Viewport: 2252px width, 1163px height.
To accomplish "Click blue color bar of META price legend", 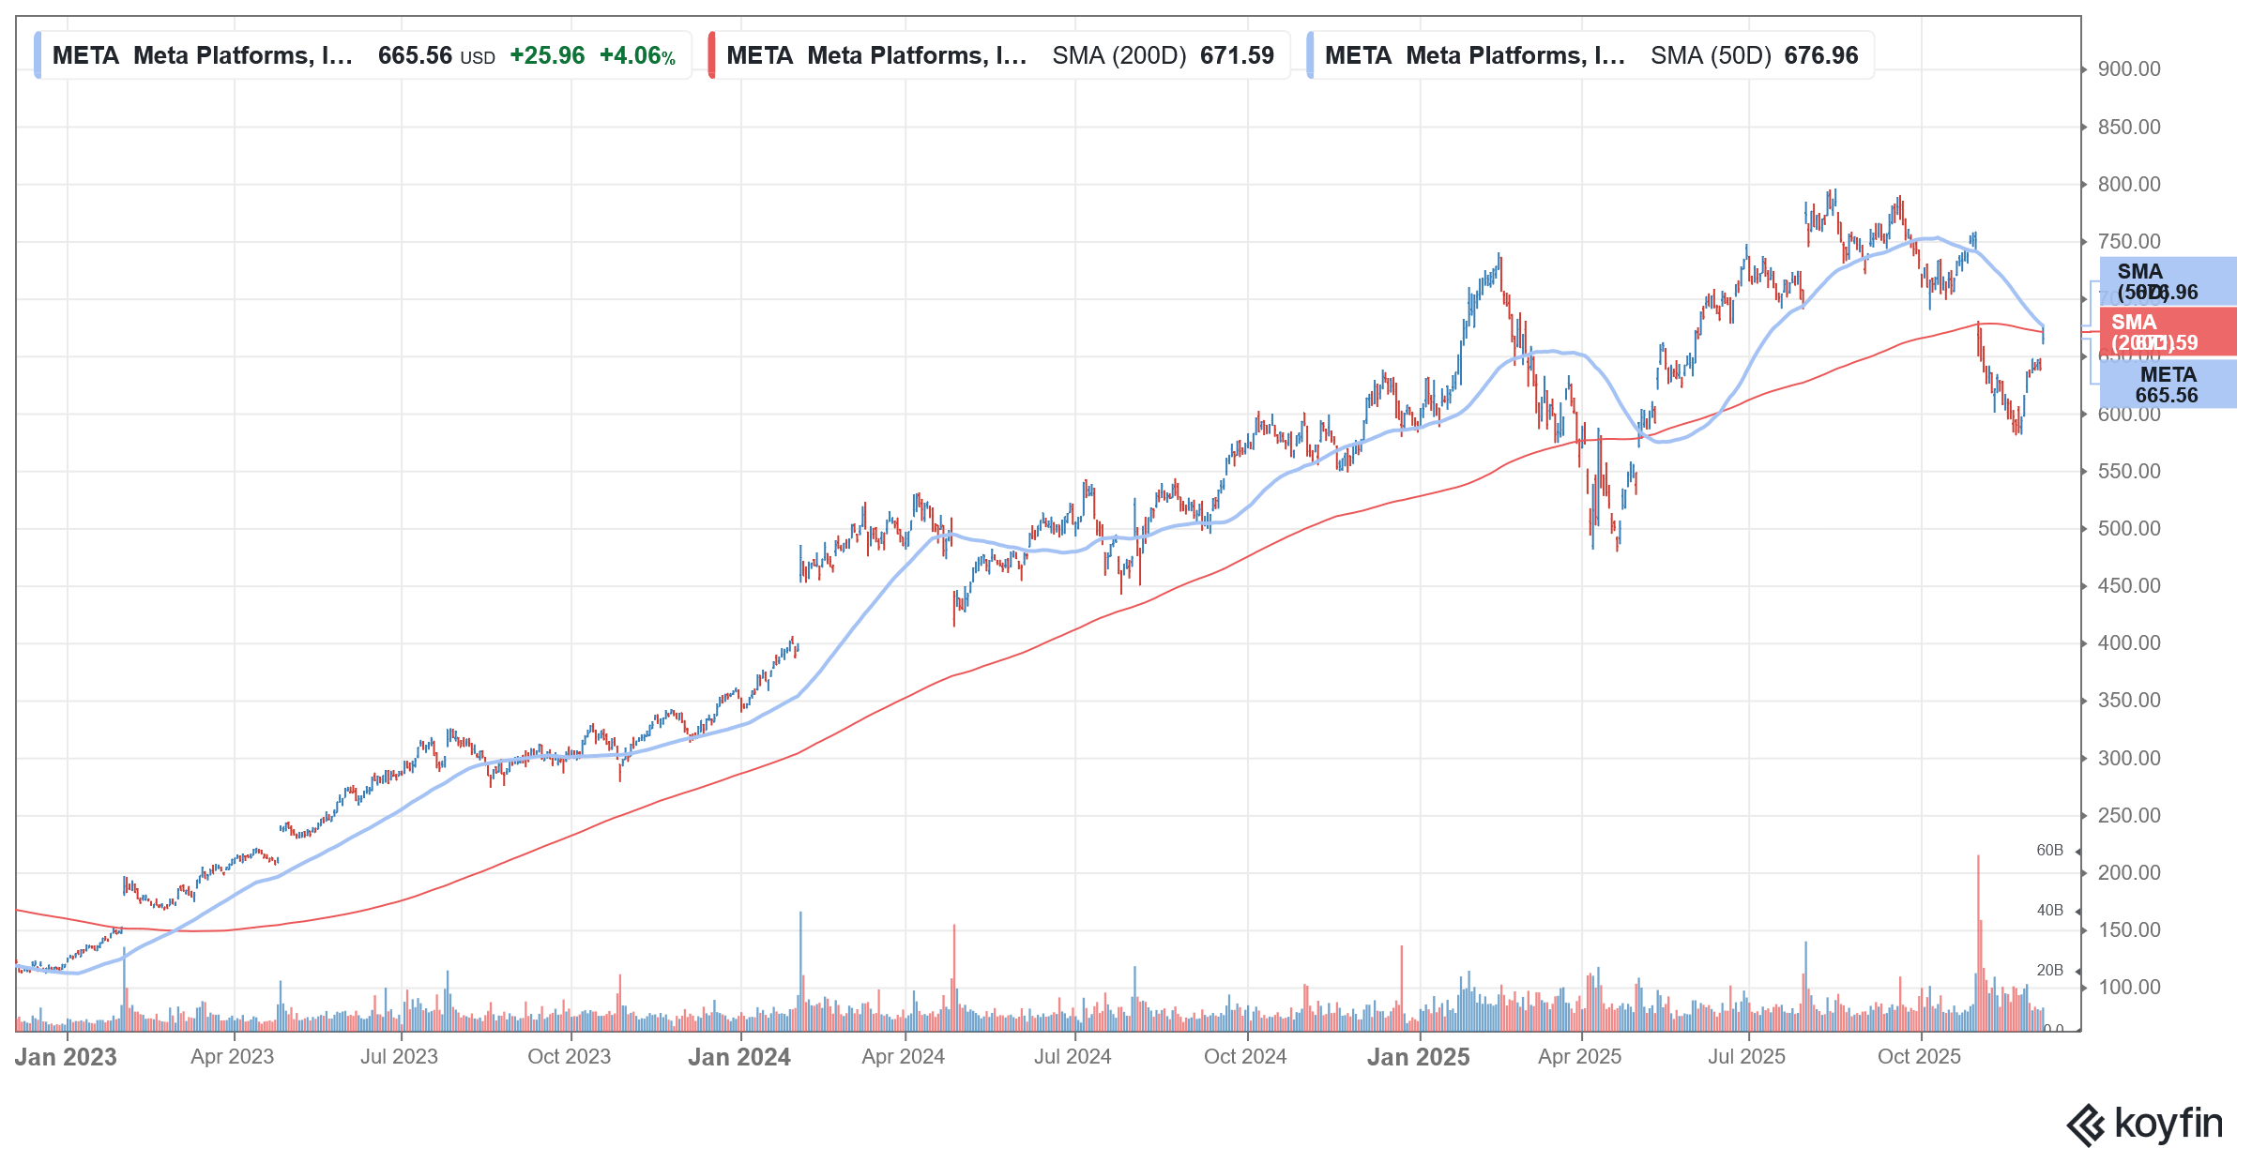I will tap(38, 55).
